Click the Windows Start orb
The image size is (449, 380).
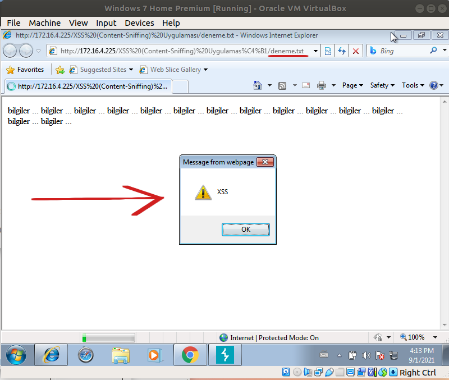click(x=16, y=355)
